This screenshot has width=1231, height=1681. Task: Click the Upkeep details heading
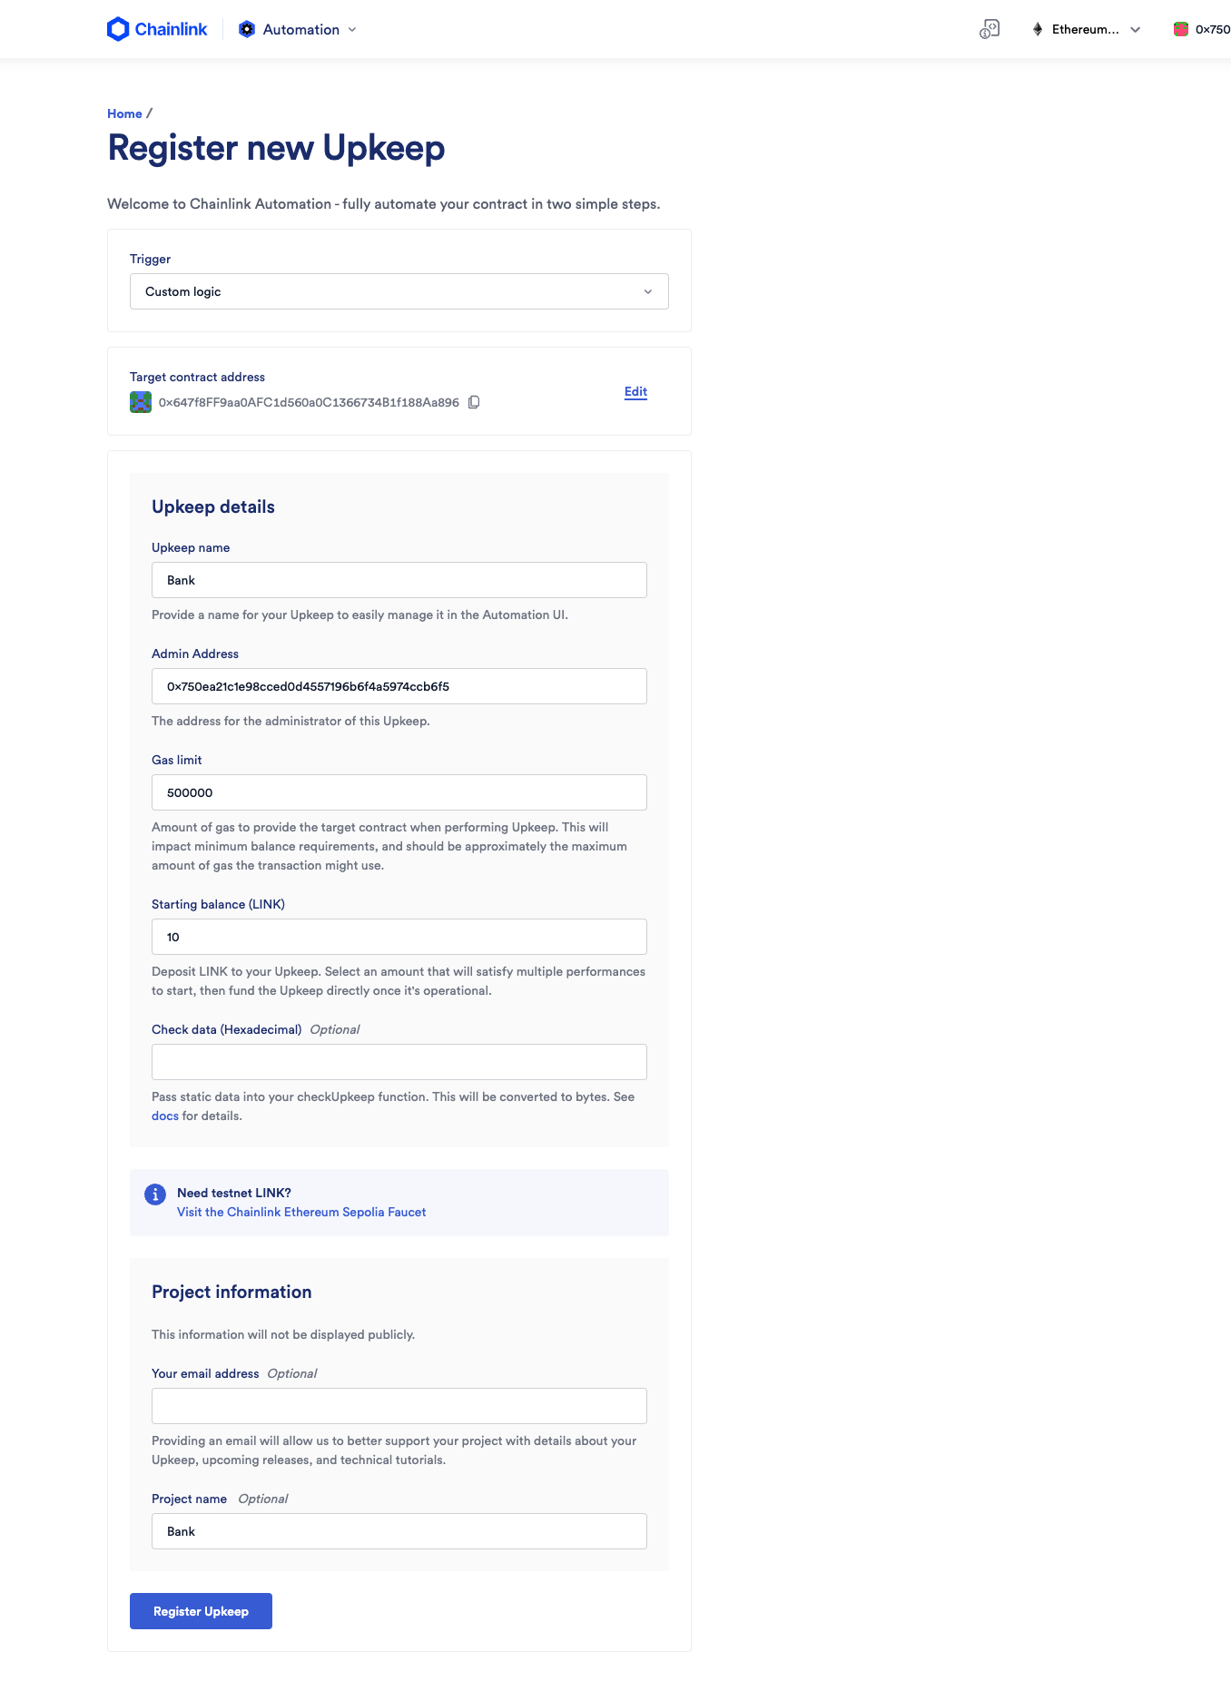[x=213, y=506]
